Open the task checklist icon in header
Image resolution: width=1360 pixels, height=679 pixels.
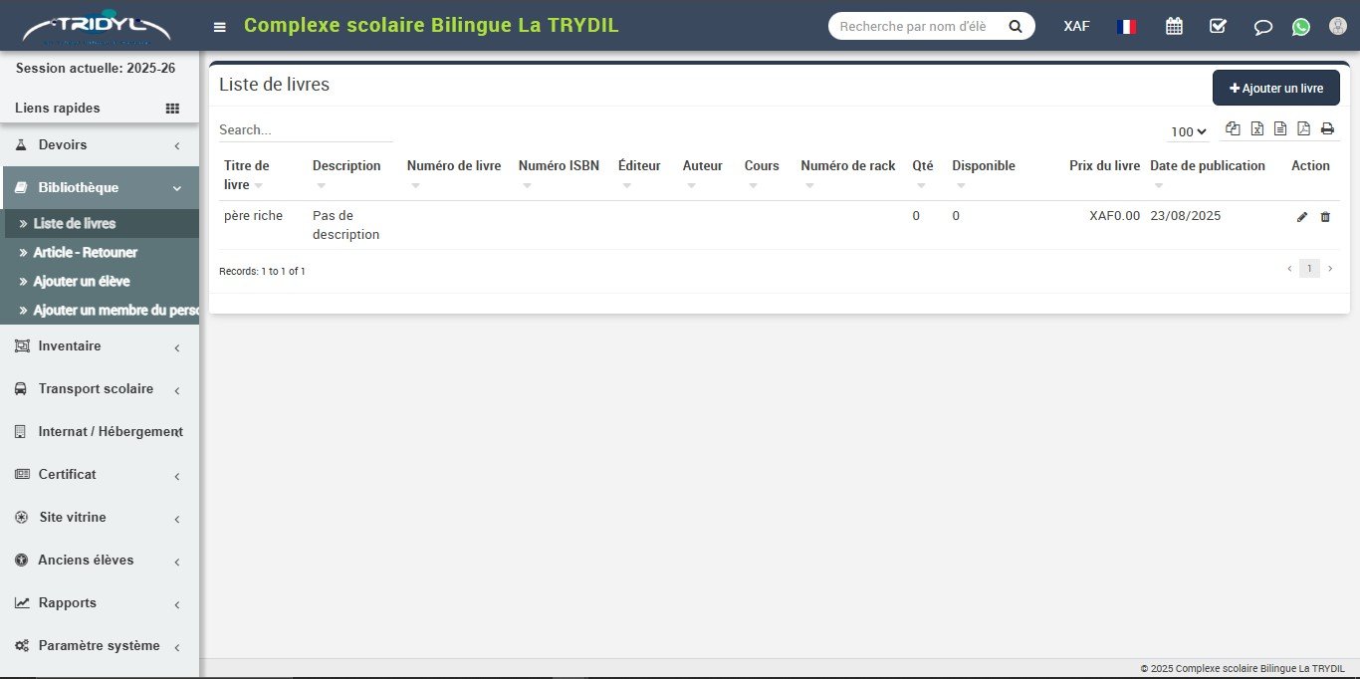(x=1218, y=26)
